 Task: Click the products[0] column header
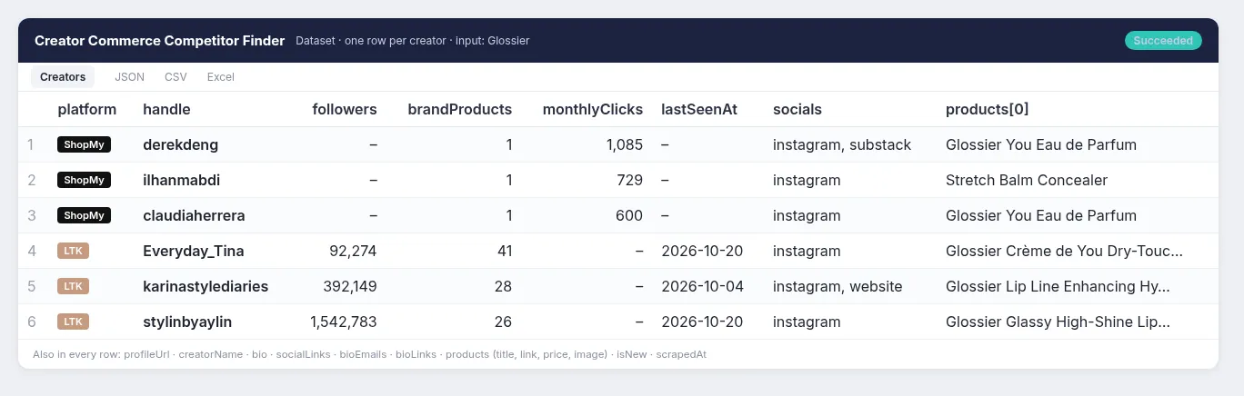click(988, 109)
